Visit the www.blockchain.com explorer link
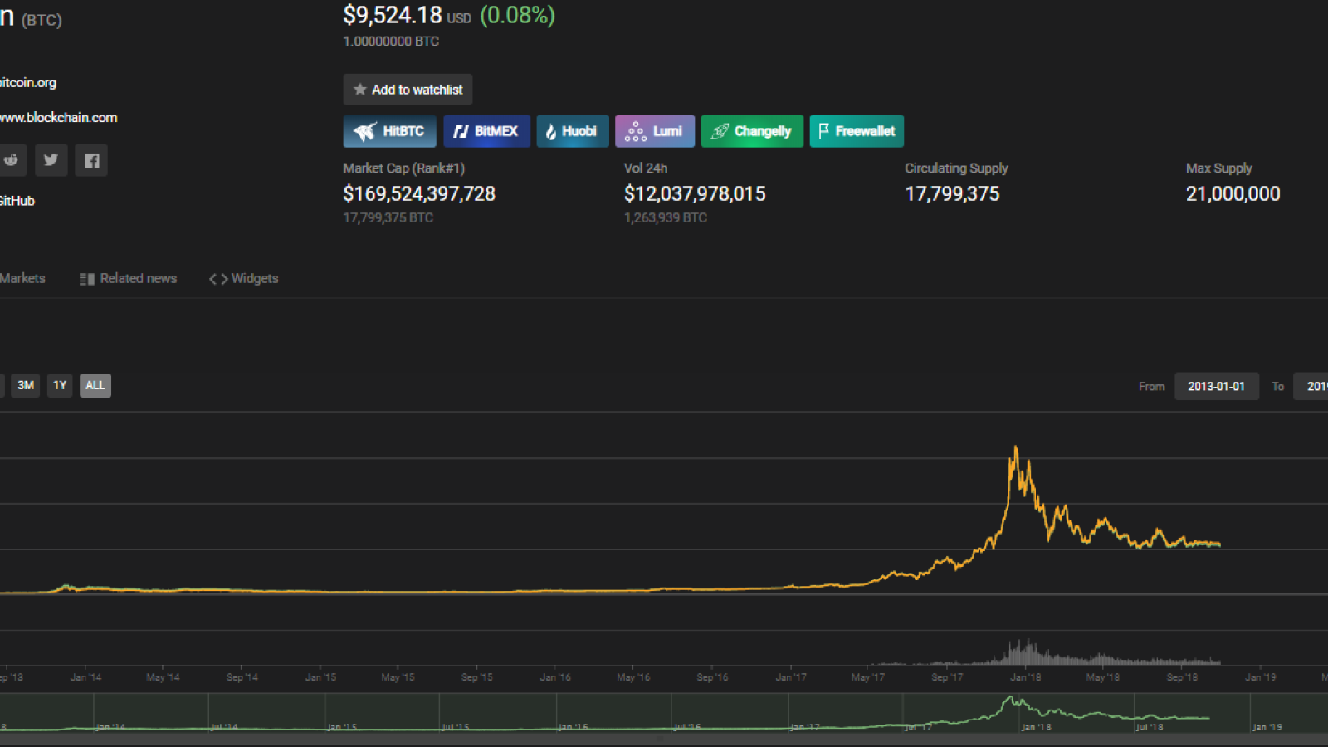The width and height of the screenshot is (1328, 747). 58,118
